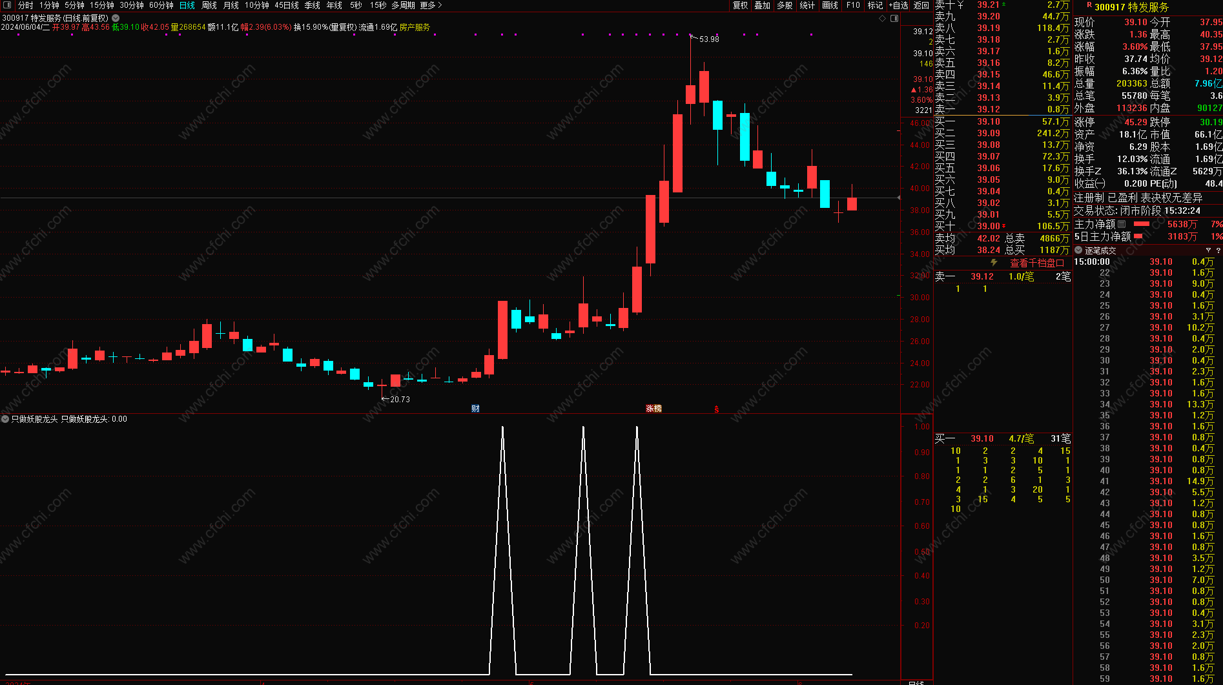Select the 1分钟 period
Viewport: 1223px width, 685px height.
click(x=49, y=5)
